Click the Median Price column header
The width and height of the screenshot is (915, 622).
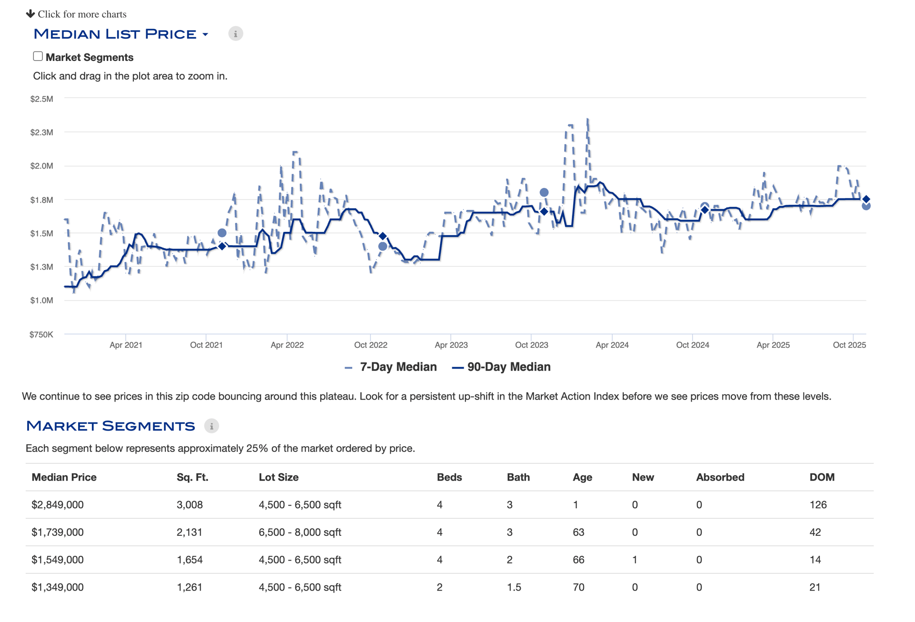(64, 477)
